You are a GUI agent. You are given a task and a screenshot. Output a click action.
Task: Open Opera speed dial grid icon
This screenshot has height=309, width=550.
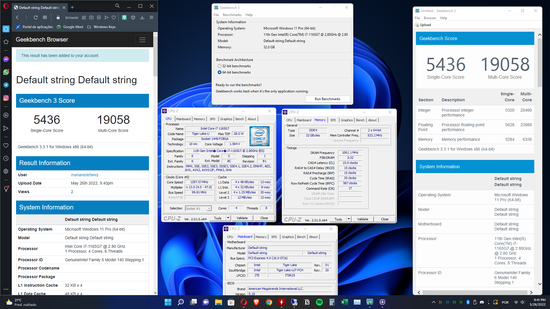[x=45, y=17]
